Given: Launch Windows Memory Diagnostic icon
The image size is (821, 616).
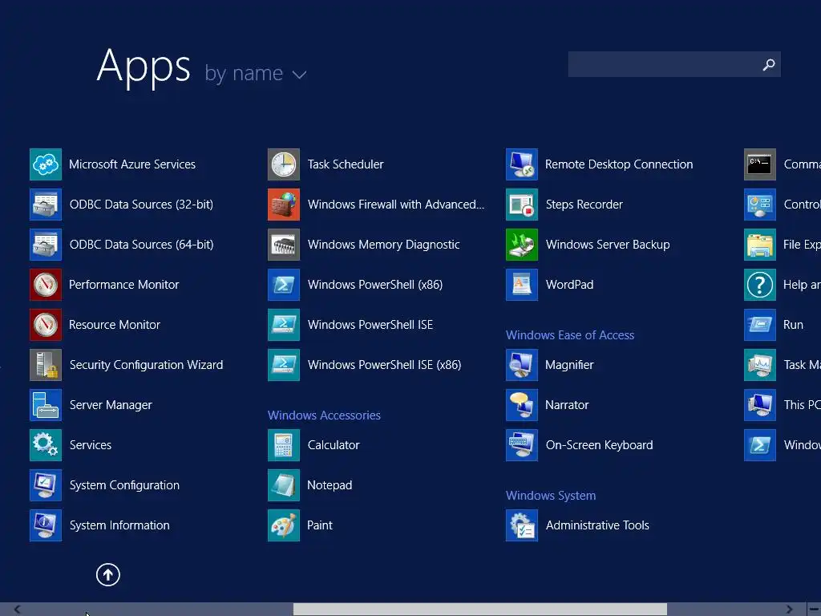Looking at the screenshot, I should tap(284, 245).
